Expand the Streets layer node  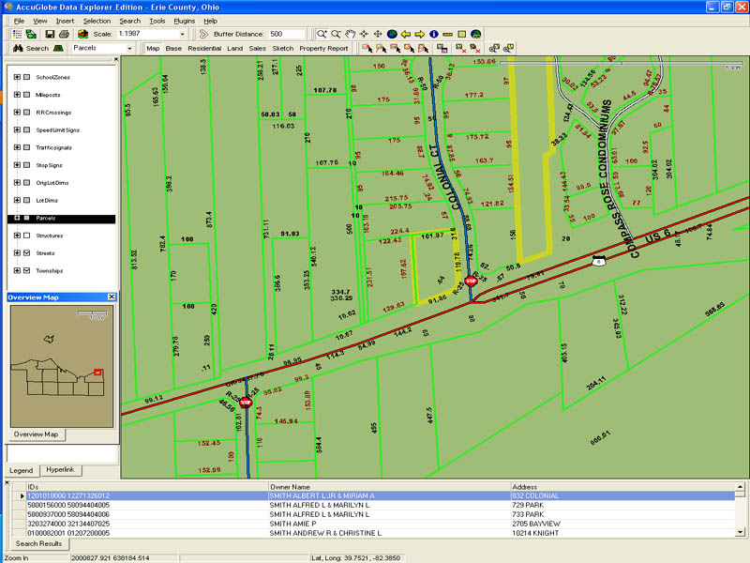pyautogui.click(x=17, y=252)
